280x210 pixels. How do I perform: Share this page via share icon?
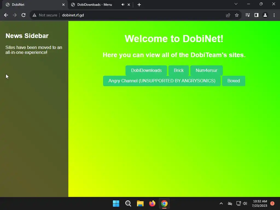(x=228, y=15)
